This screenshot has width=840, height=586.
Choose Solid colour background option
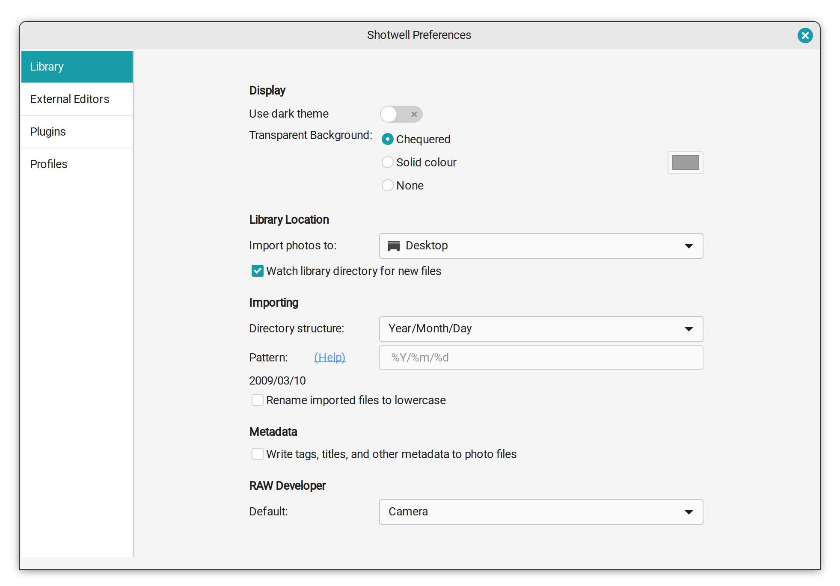(388, 162)
